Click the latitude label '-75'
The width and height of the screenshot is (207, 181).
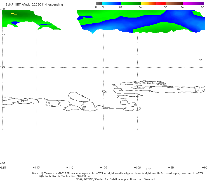tap(3, 107)
